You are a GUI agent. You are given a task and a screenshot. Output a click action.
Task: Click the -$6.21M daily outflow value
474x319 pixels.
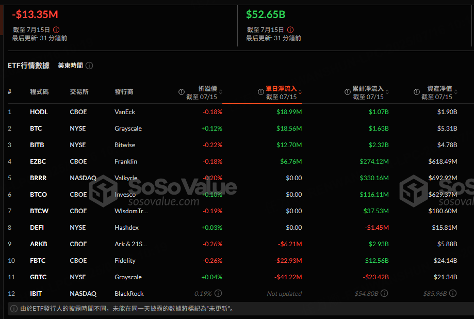click(290, 244)
